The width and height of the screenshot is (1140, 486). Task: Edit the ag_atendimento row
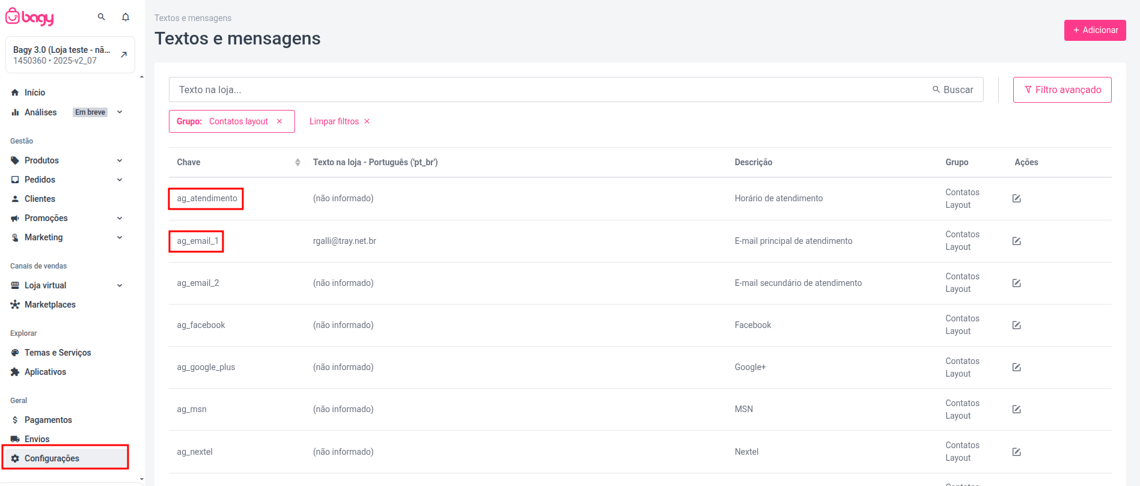pos(1016,199)
